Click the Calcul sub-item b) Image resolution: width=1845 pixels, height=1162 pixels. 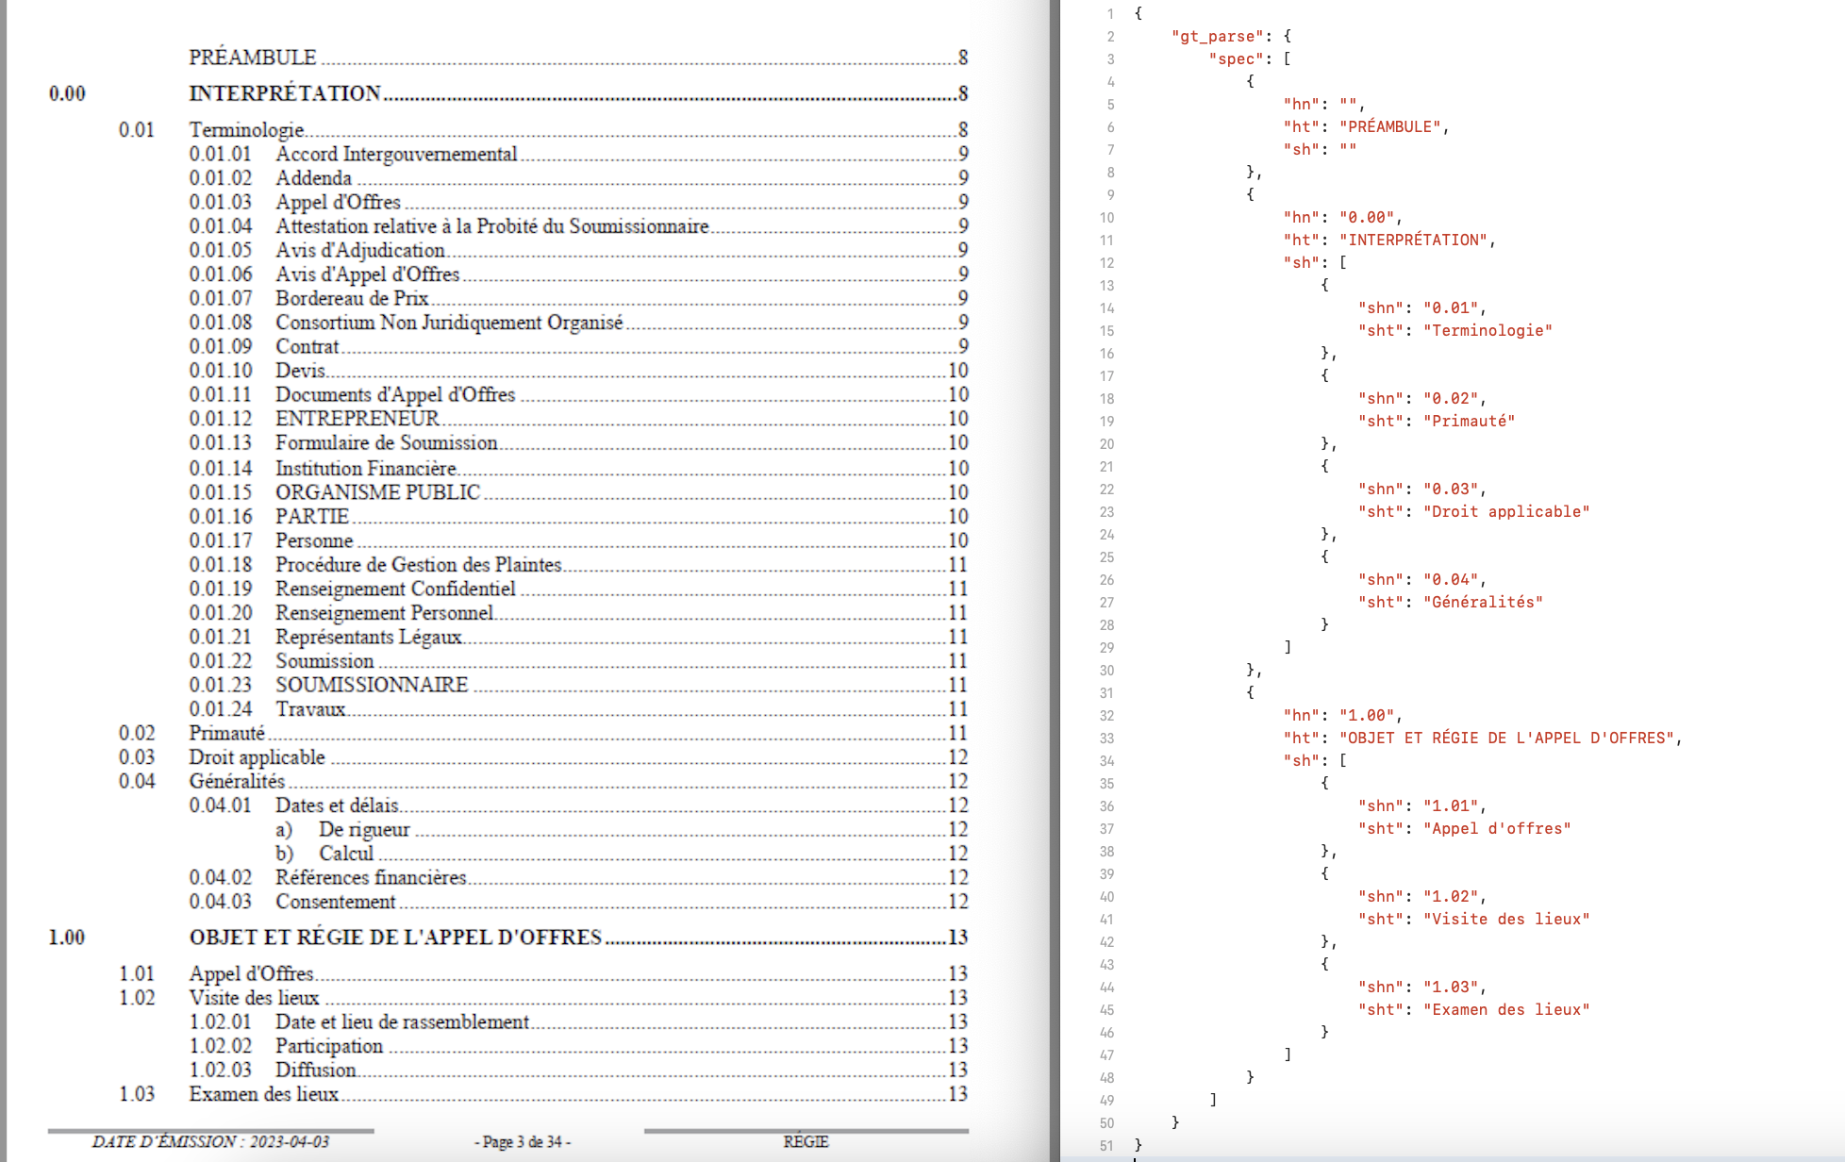point(345,854)
